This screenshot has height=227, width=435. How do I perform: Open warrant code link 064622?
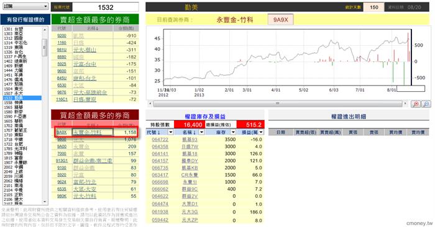click(x=160, y=196)
